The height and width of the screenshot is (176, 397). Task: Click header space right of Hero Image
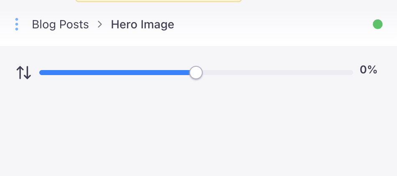pos(272,25)
